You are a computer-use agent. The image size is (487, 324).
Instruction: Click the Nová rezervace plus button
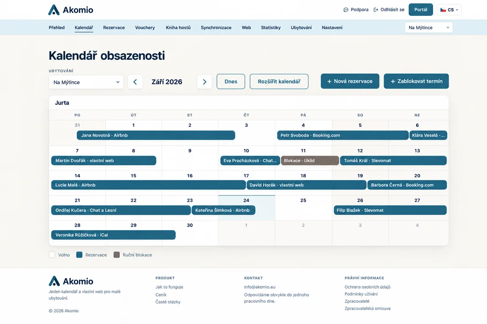pos(350,81)
